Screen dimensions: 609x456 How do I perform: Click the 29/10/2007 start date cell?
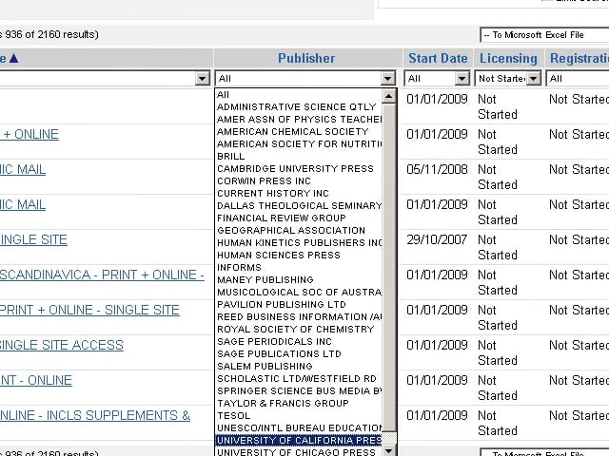437,239
